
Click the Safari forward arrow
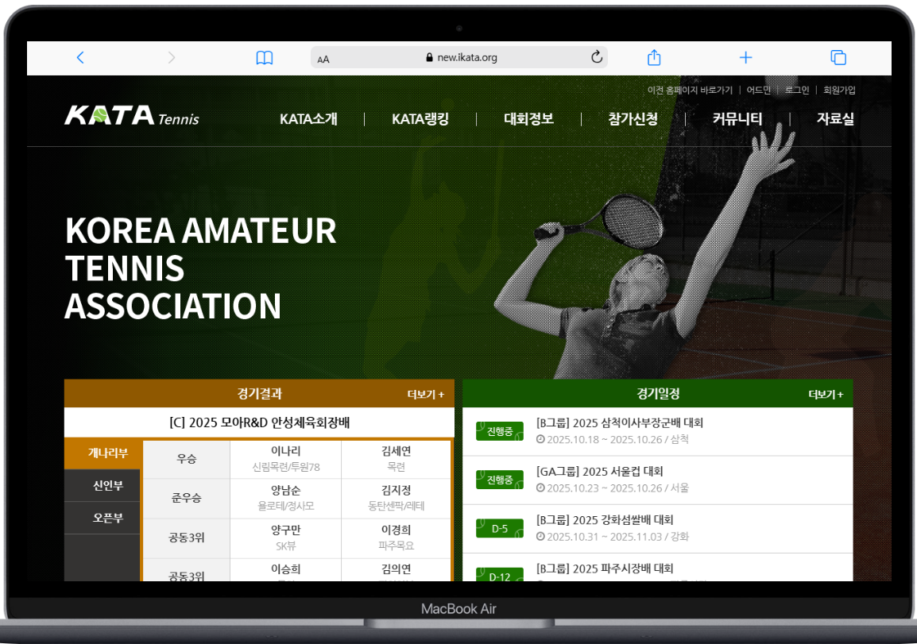pos(172,57)
